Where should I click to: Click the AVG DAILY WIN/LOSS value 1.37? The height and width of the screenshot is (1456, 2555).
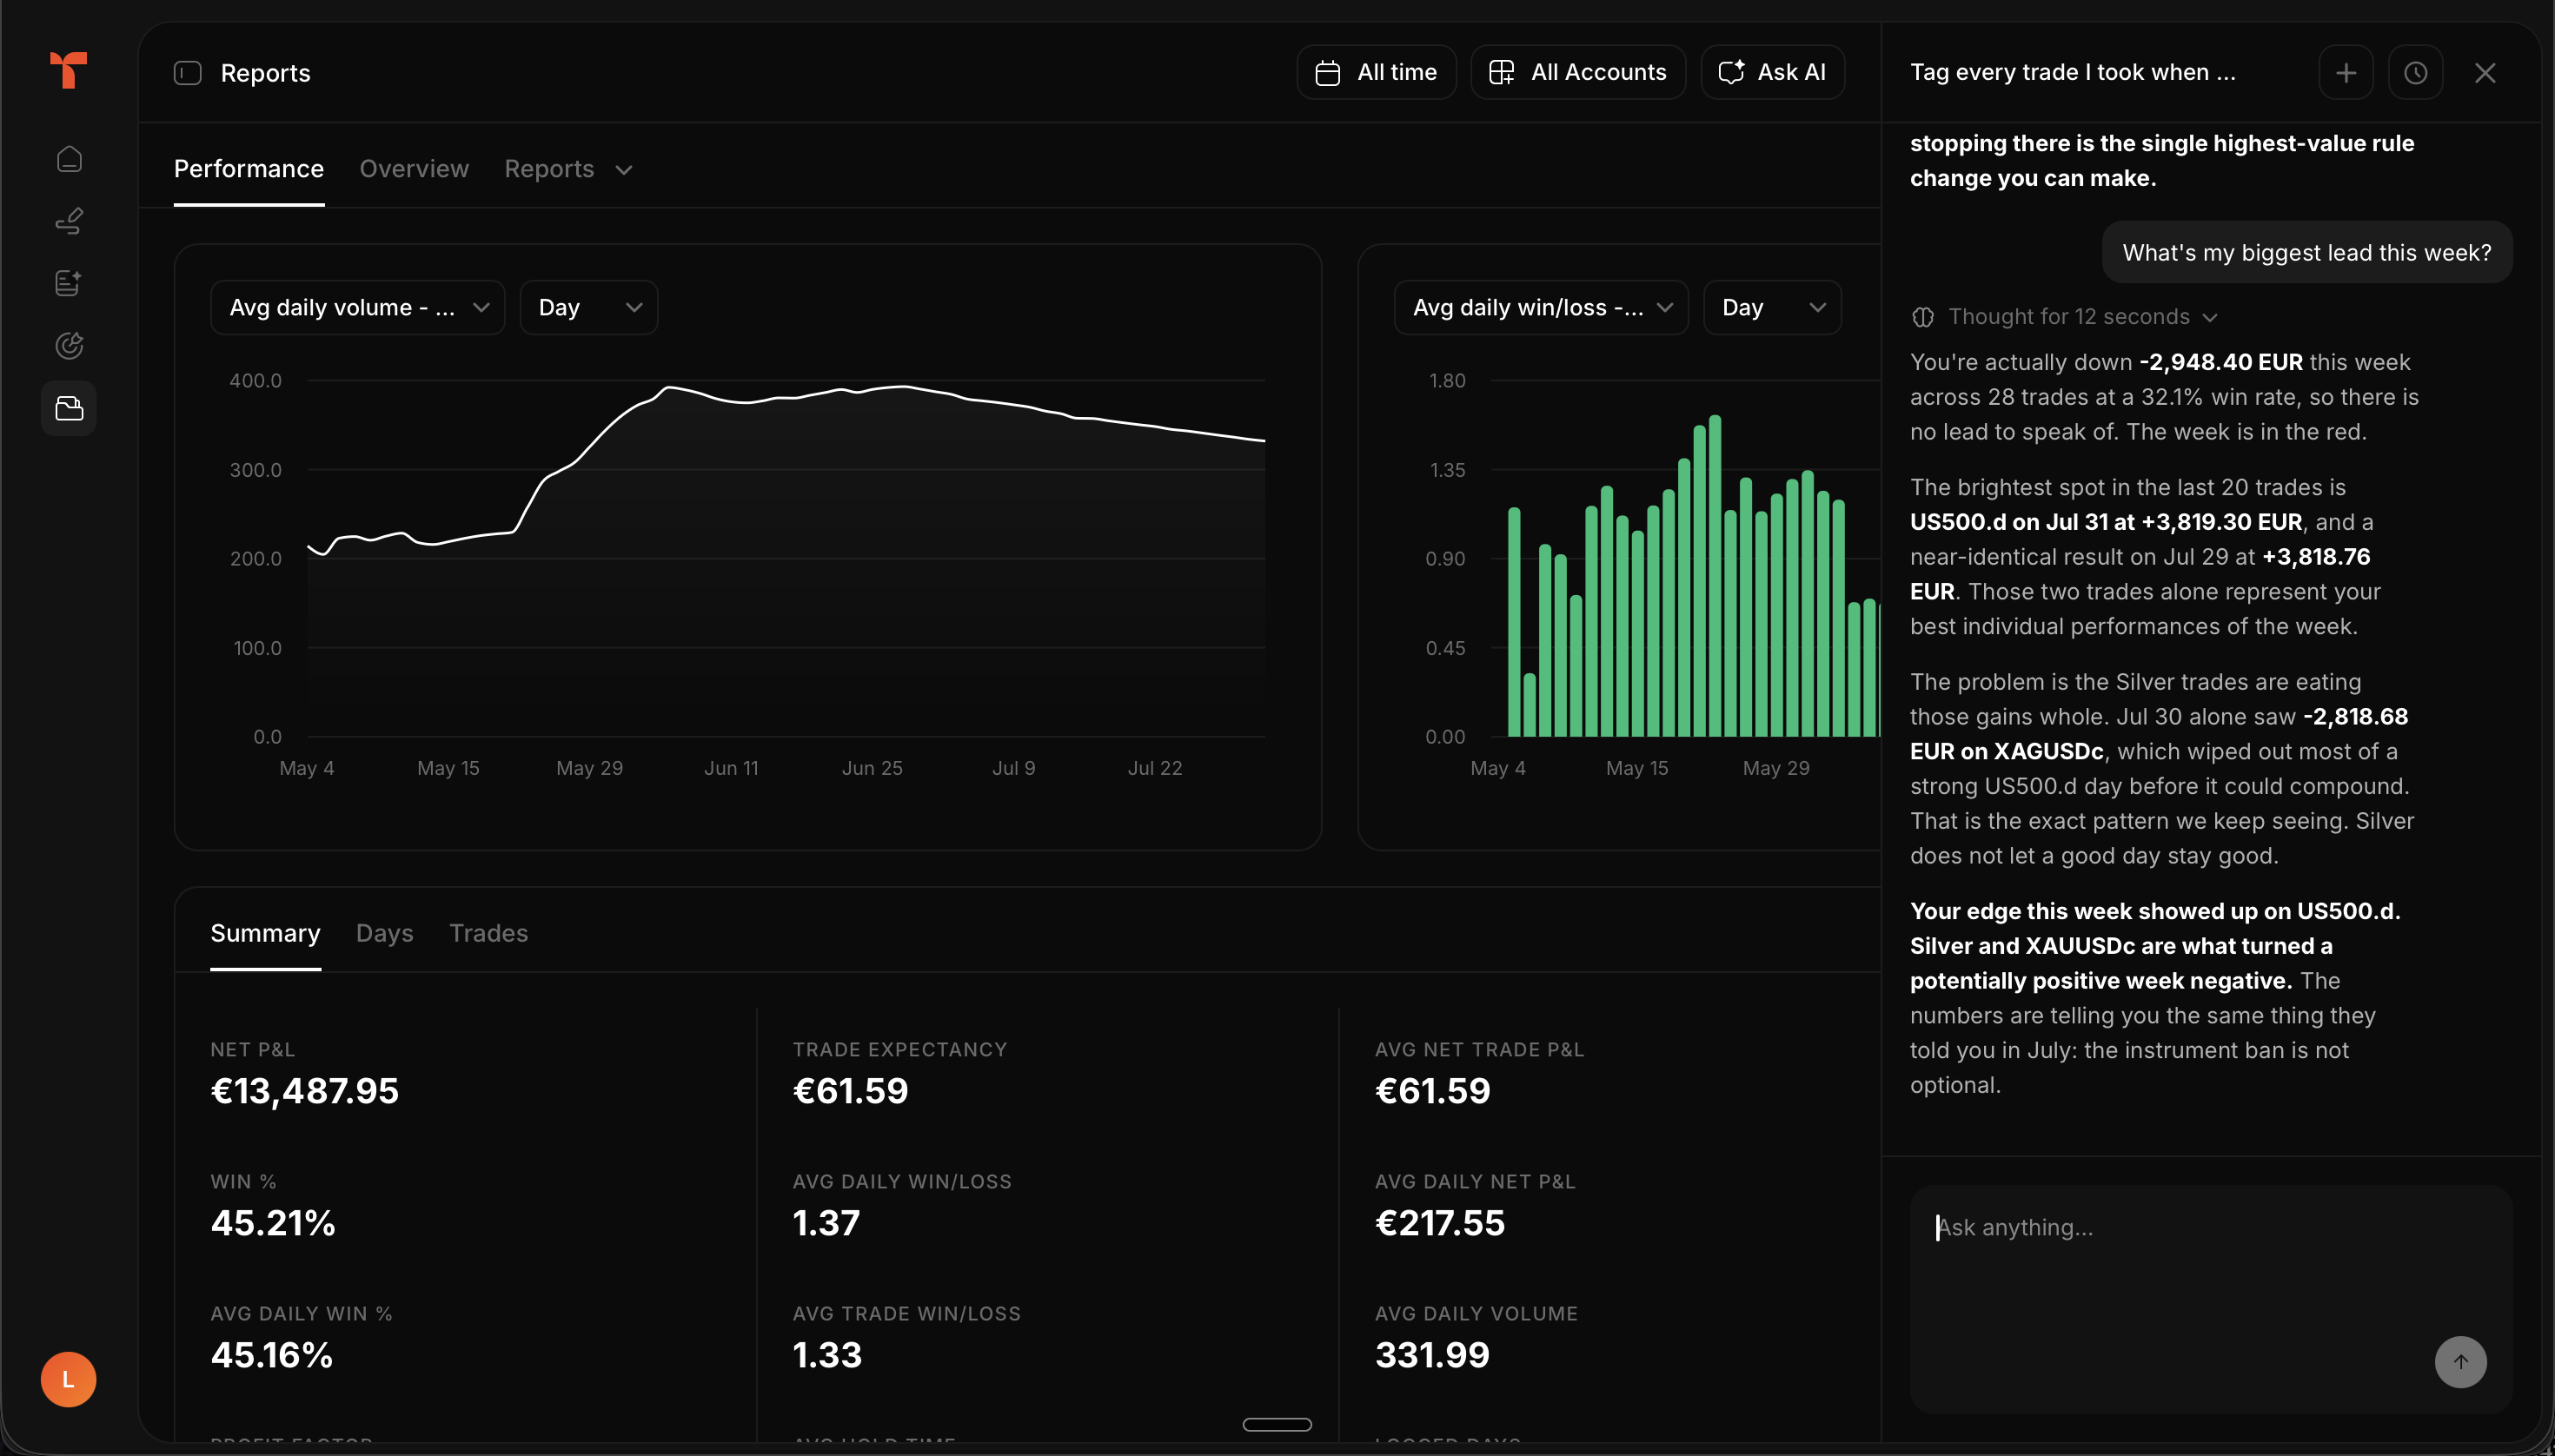coord(826,1223)
